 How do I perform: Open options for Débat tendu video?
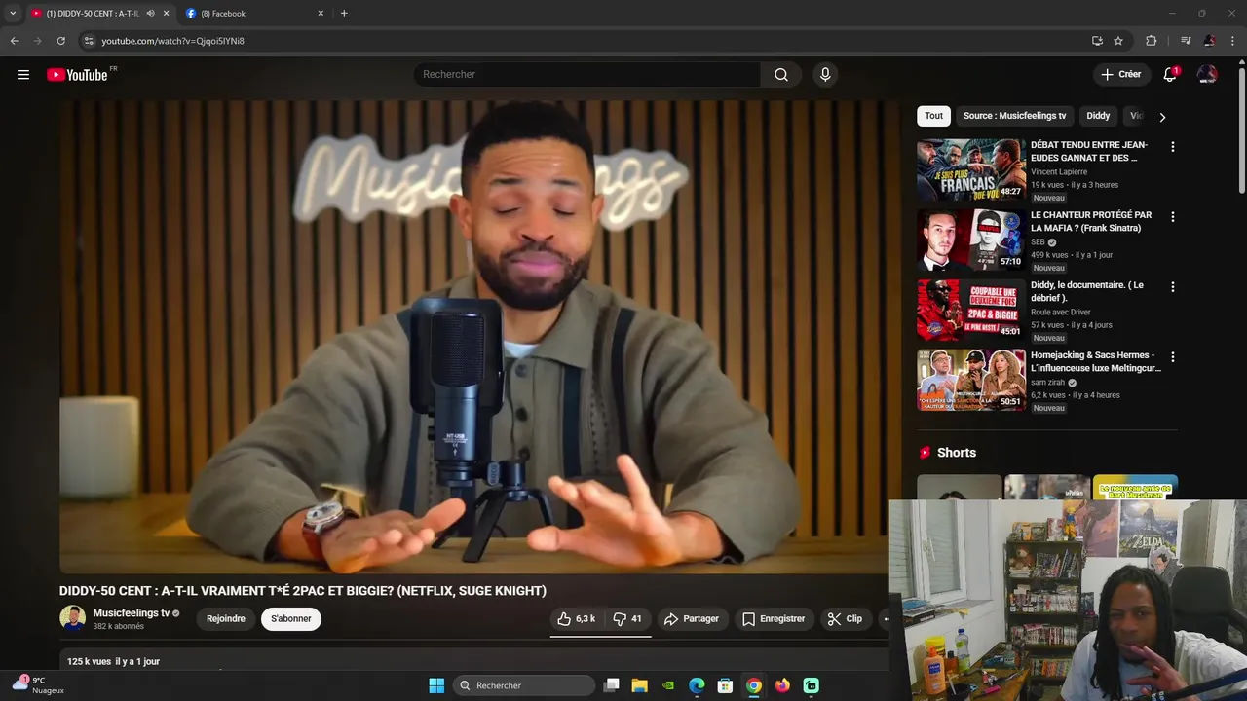click(x=1172, y=147)
